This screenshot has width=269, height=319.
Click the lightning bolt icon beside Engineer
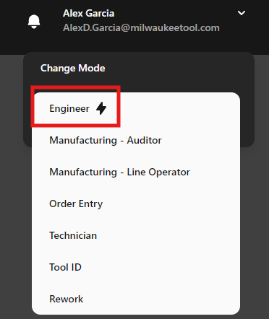click(x=101, y=108)
